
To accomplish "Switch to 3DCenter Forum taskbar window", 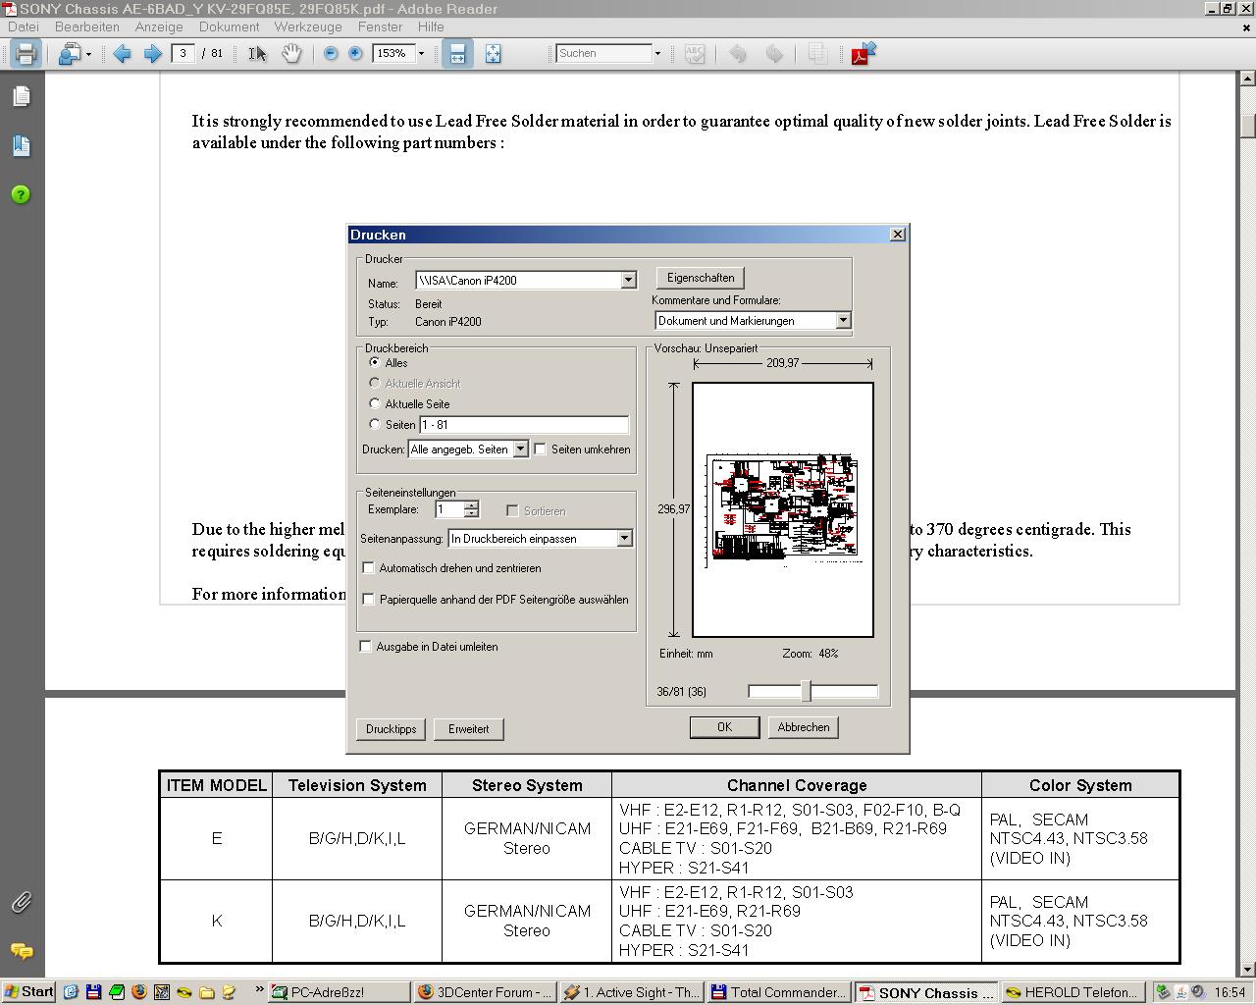I will click(485, 992).
